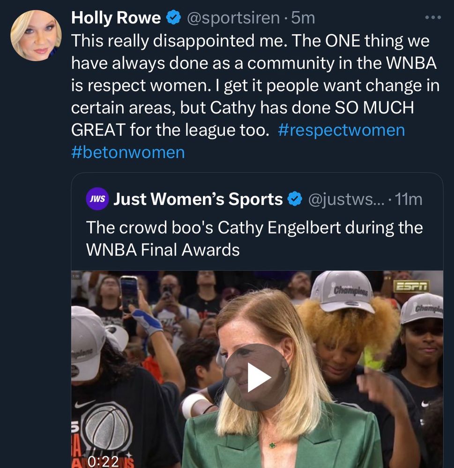Click Holly Rowe's blue verified badge
Screen dimensions: 454x468
tap(174, 18)
